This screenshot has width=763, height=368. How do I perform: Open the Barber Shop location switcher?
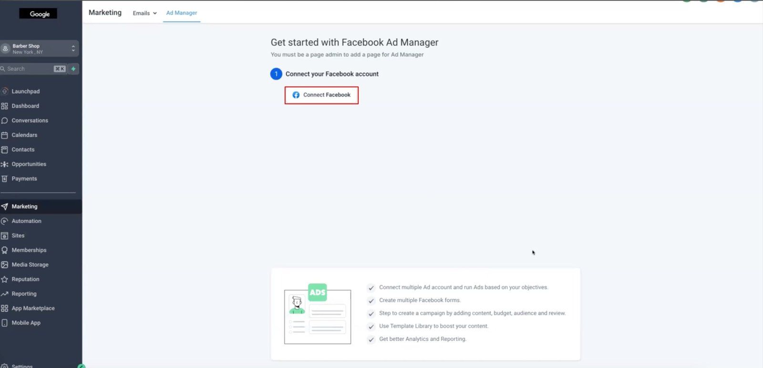[39, 49]
